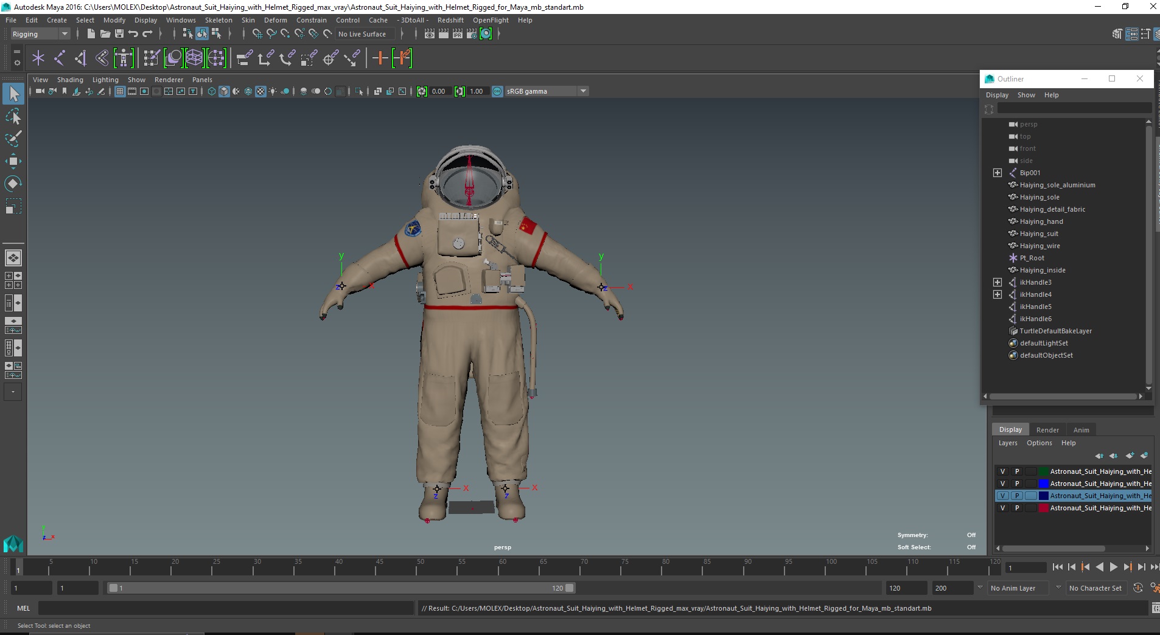Select the arrow Select tool in toolbox

tap(13, 94)
